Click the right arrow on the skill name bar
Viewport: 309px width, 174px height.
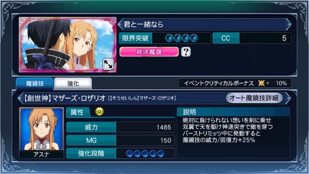(288, 98)
